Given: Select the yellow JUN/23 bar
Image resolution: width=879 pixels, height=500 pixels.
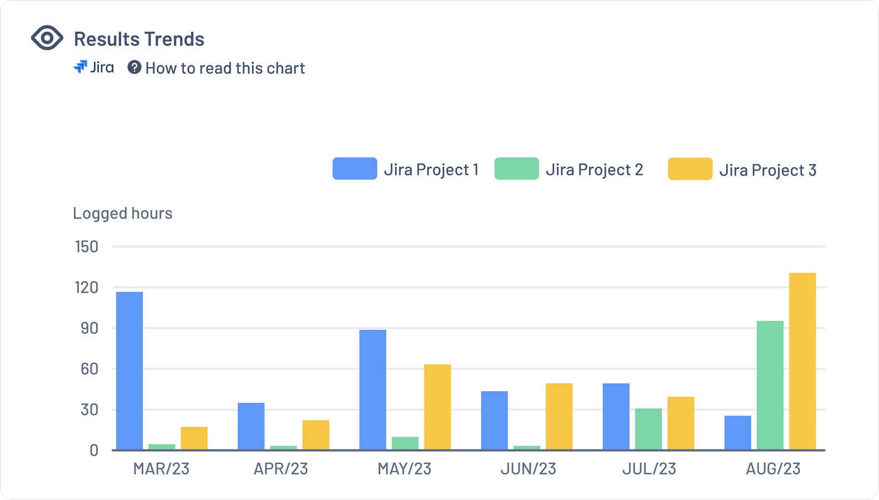Looking at the screenshot, I should [559, 416].
